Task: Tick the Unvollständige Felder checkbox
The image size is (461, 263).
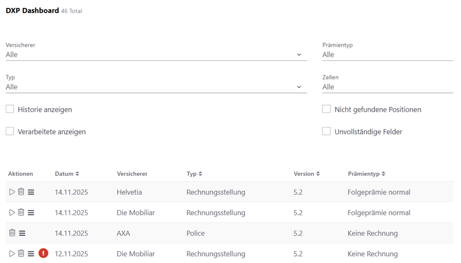Action: click(326, 131)
